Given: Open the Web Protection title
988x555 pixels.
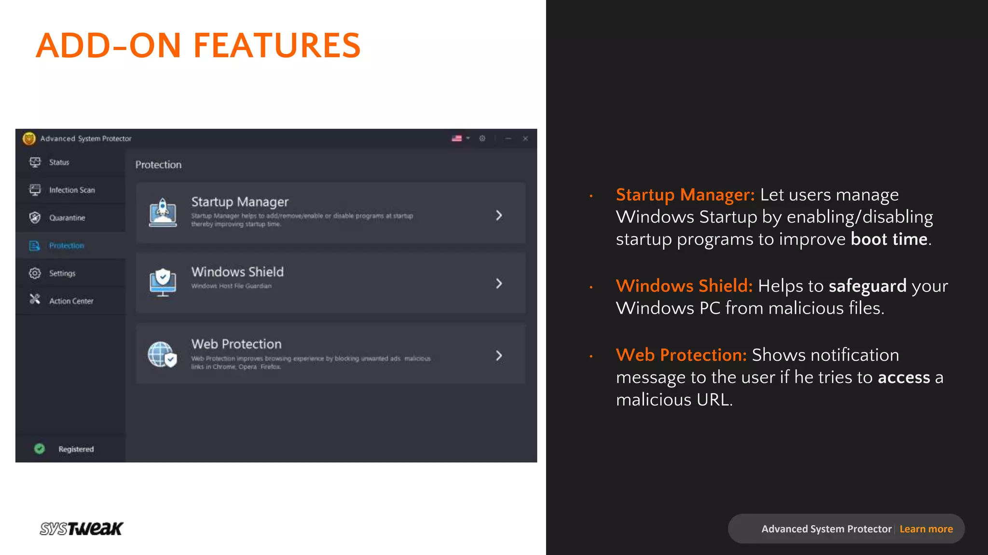Looking at the screenshot, I should (236, 344).
